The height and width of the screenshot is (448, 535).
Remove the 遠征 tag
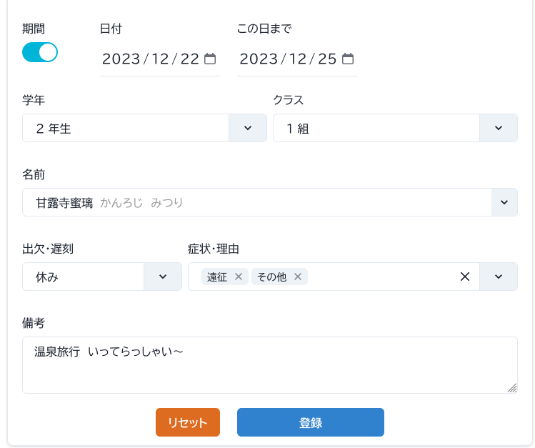tap(239, 277)
